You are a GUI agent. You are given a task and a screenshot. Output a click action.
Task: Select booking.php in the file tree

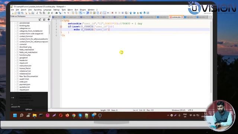point(25,26)
